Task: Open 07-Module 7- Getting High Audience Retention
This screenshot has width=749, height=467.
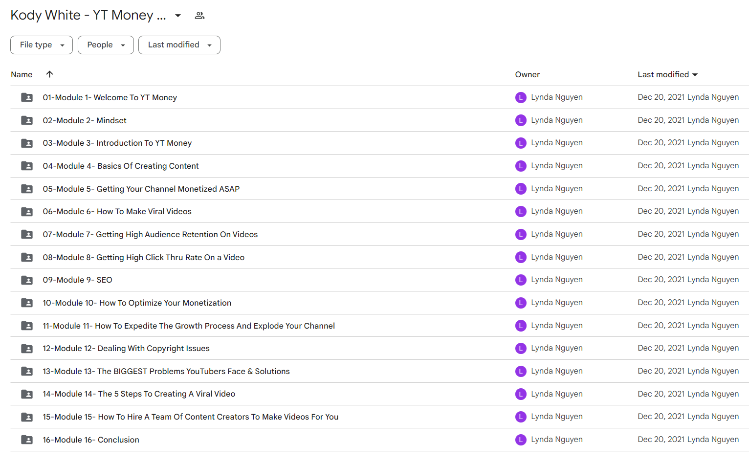Action: click(150, 234)
